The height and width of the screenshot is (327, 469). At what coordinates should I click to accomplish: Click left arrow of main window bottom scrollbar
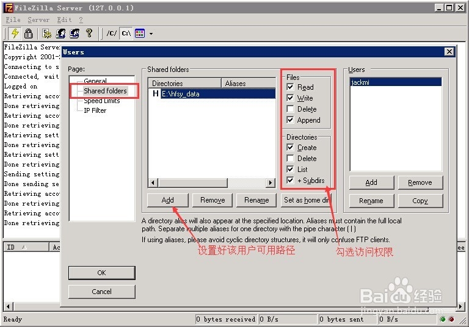click(x=9, y=307)
